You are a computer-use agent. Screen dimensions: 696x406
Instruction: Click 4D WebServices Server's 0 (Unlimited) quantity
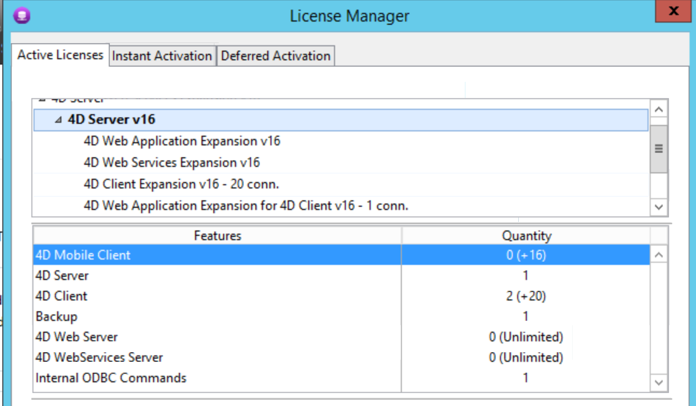pos(526,357)
